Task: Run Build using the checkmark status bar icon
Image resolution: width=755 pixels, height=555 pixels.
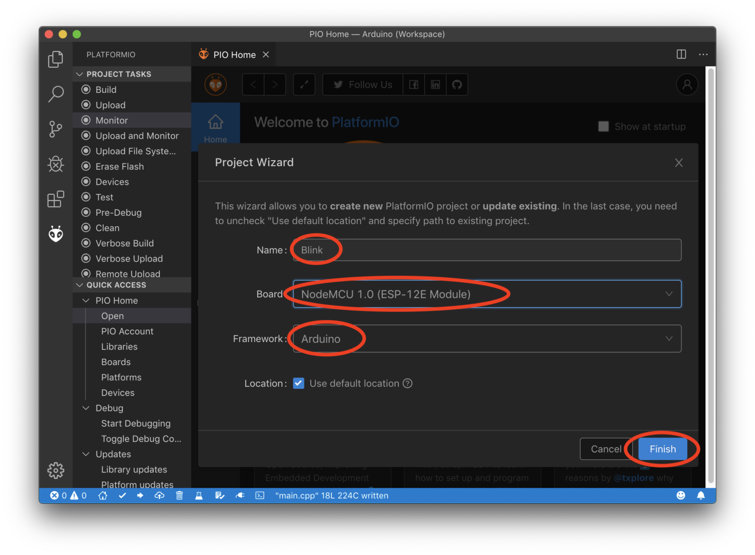Action: coord(122,496)
